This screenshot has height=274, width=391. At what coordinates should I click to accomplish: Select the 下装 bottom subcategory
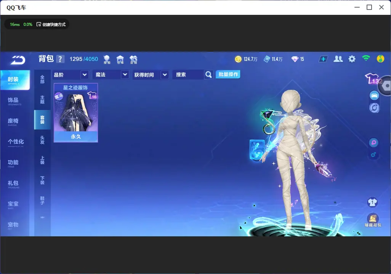[x=42, y=180]
